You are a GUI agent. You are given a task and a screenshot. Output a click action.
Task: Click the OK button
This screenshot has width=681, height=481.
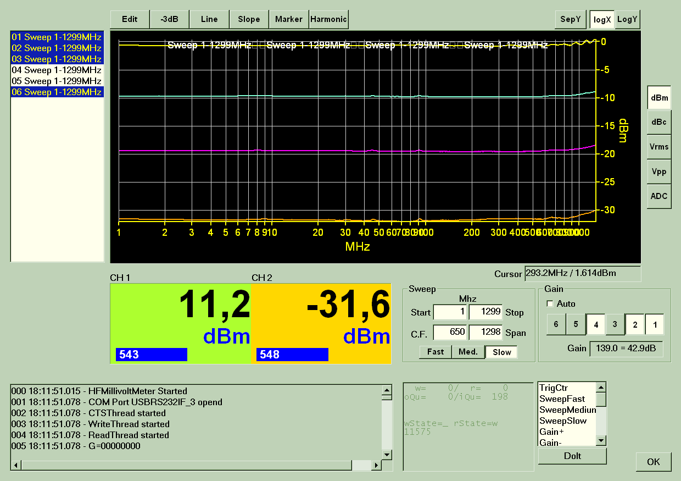click(x=654, y=462)
